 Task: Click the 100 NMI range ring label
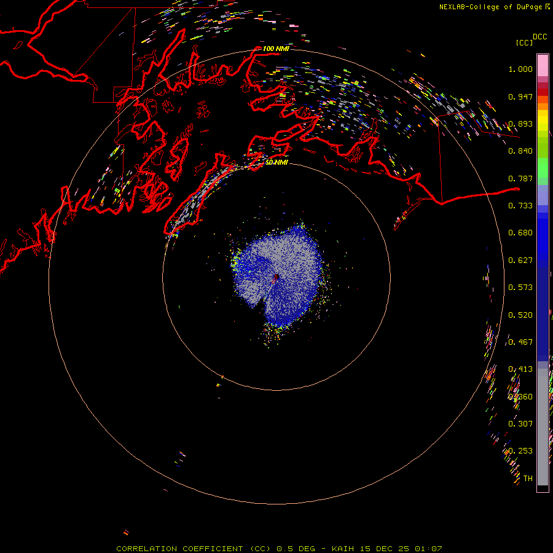tap(276, 49)
